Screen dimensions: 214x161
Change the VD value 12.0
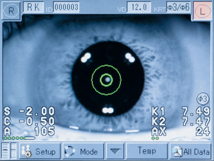pos(138,7)
